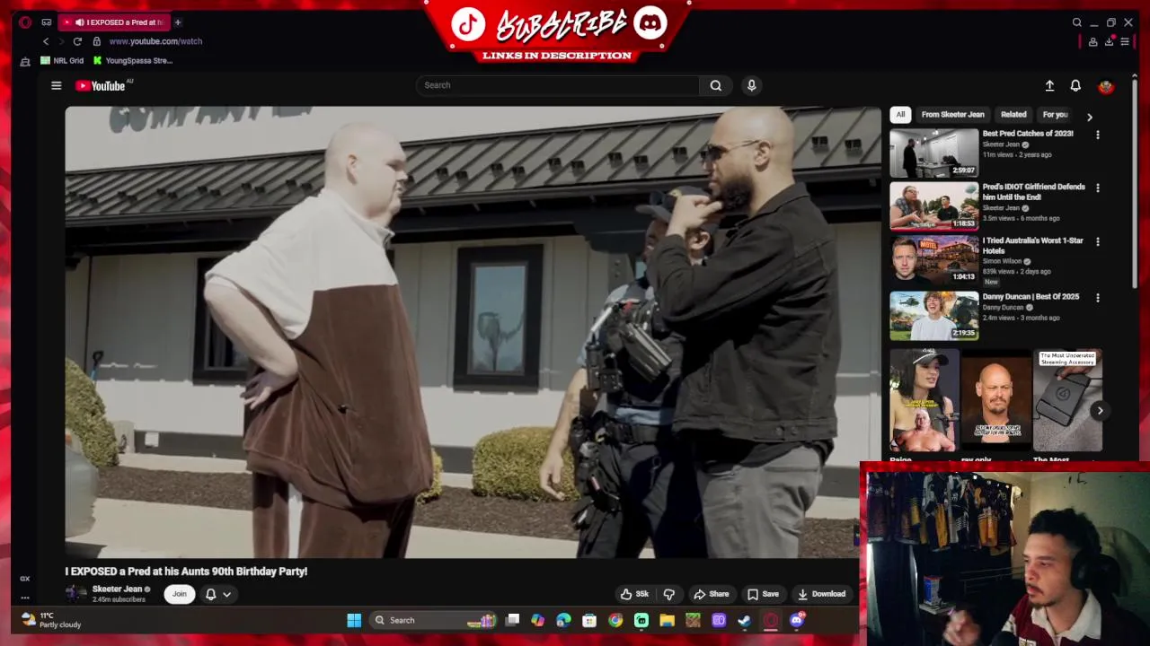Viewport: 1150px width, 646px height.
Task: Click the Windows taskbar Search box
Action: (432, 620)
